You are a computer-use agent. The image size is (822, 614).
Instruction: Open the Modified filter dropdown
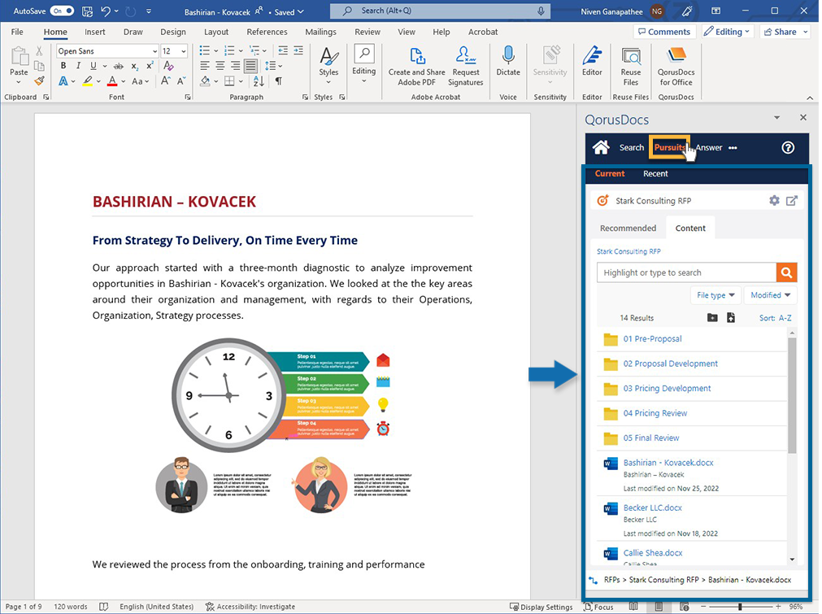pos(771,295)
